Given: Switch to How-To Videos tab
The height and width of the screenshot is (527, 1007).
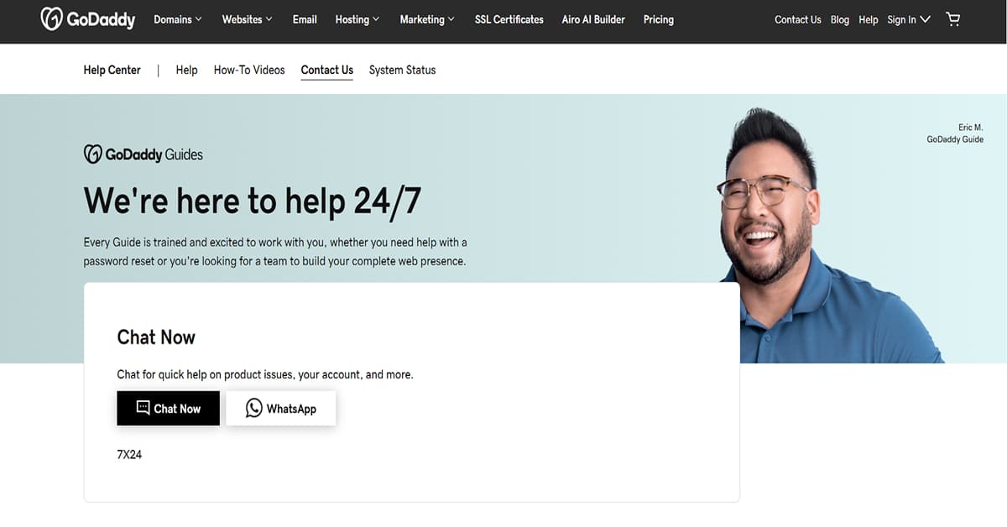Looking at the screenshot, I should 249,70.
